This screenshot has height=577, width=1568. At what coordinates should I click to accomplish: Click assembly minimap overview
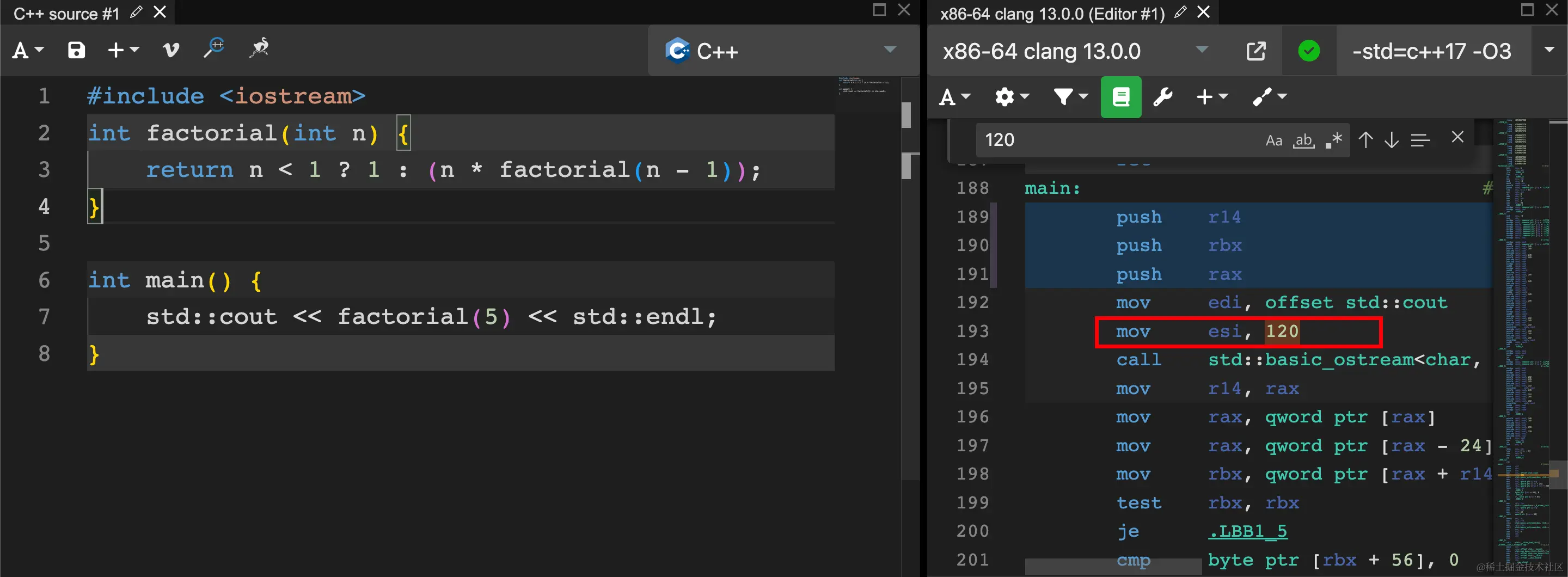(x=1522, y=341)
